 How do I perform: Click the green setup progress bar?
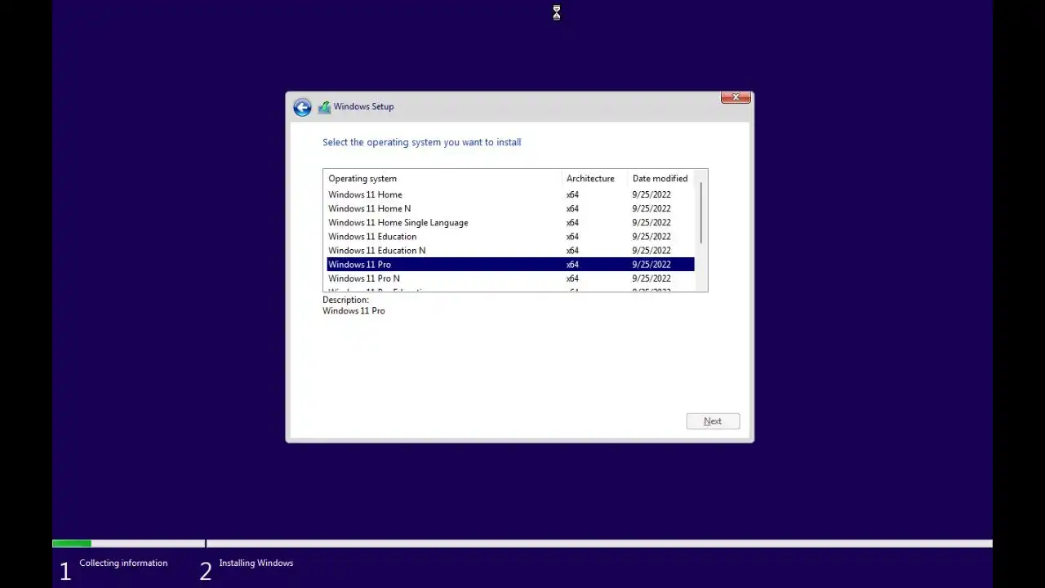[72, 543]
